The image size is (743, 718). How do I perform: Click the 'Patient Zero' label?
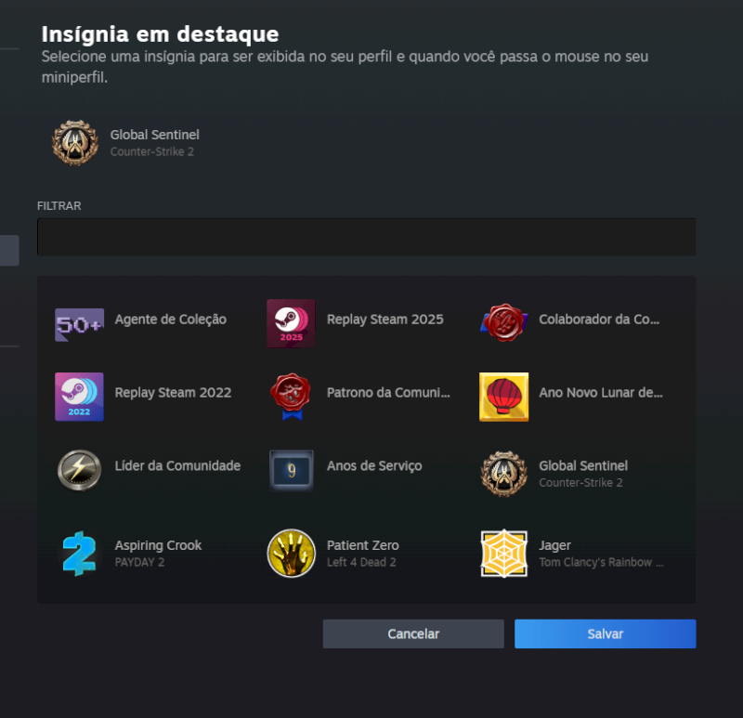click(x=362, y=545)
